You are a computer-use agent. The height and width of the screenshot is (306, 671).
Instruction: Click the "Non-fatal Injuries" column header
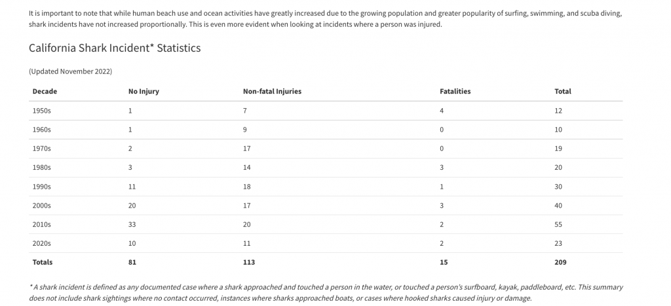pyautogui.click(x=272, y=92)
